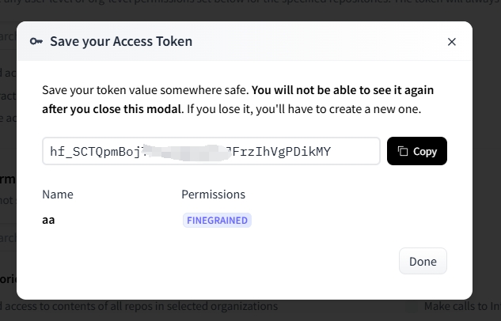501x321 pixels.
Task: Select the token text field starting hf_SCTQpmBoj
Action: pyautogui.click(x=211, y=151)
